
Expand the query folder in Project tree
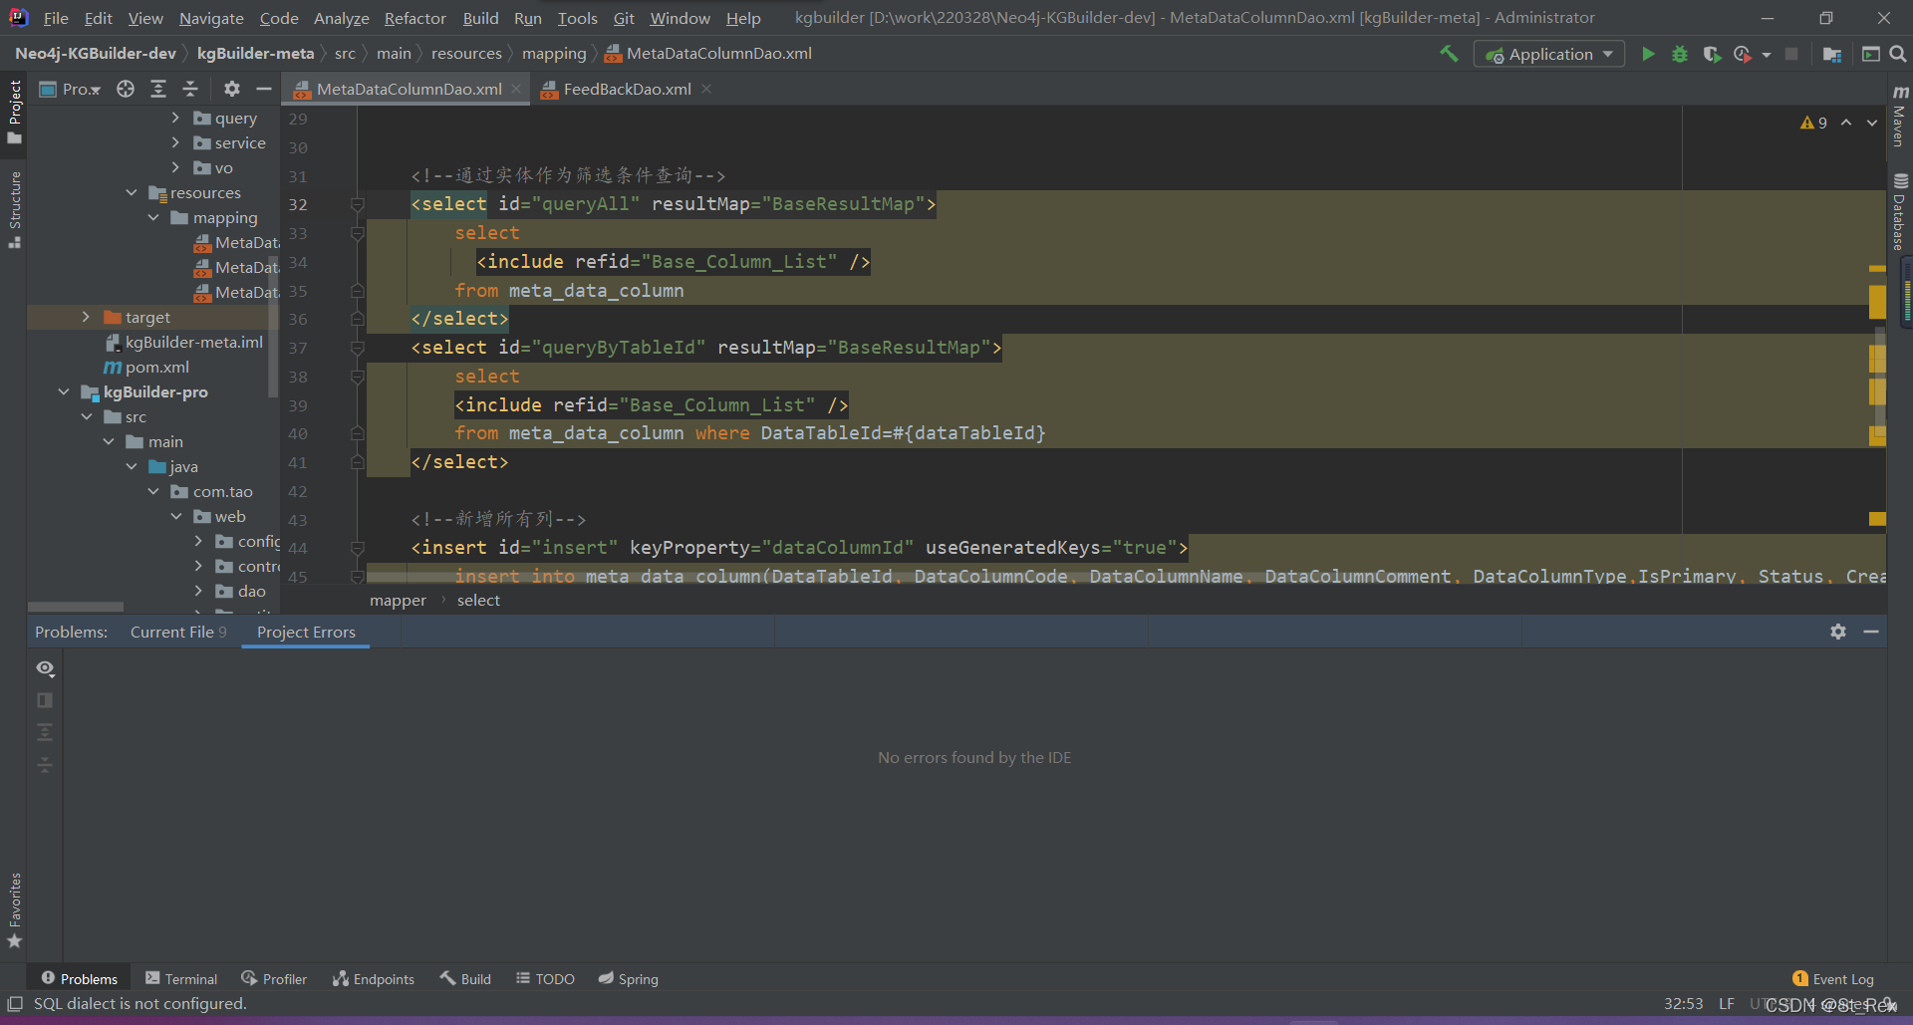coord(175,118)
